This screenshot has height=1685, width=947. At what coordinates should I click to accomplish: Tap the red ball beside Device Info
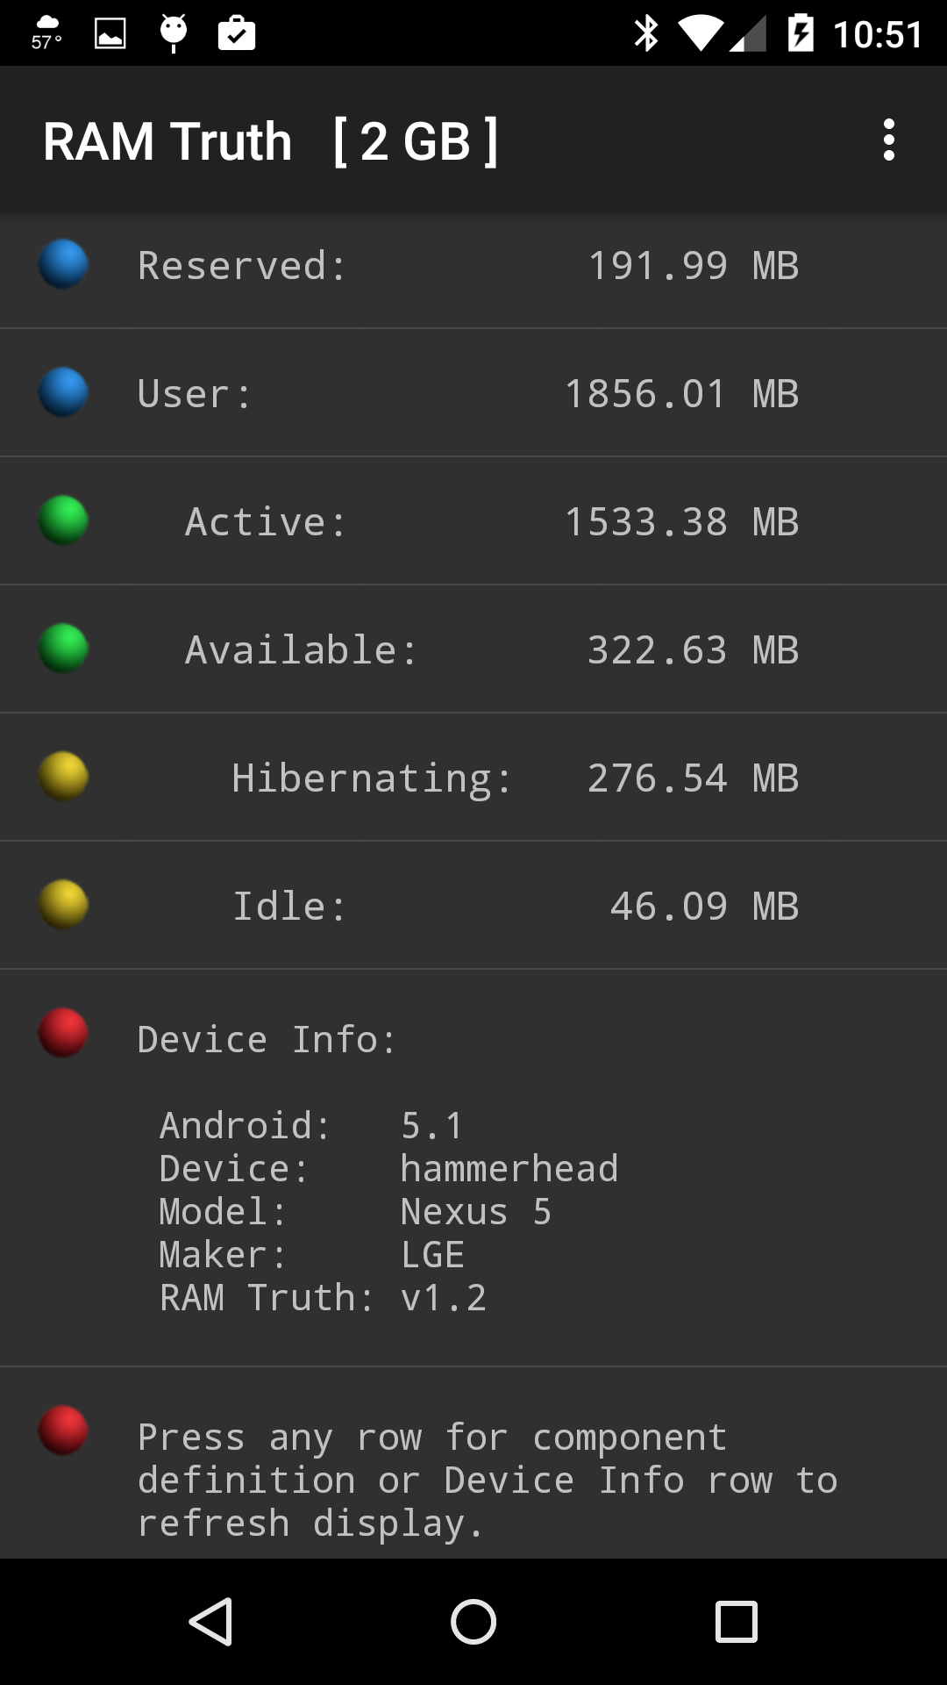pos(63,1033)
